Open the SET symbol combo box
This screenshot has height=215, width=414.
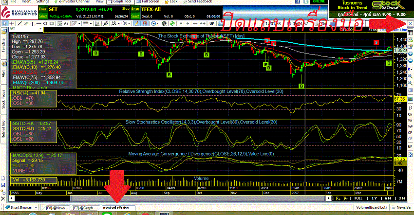coord(26,29)
